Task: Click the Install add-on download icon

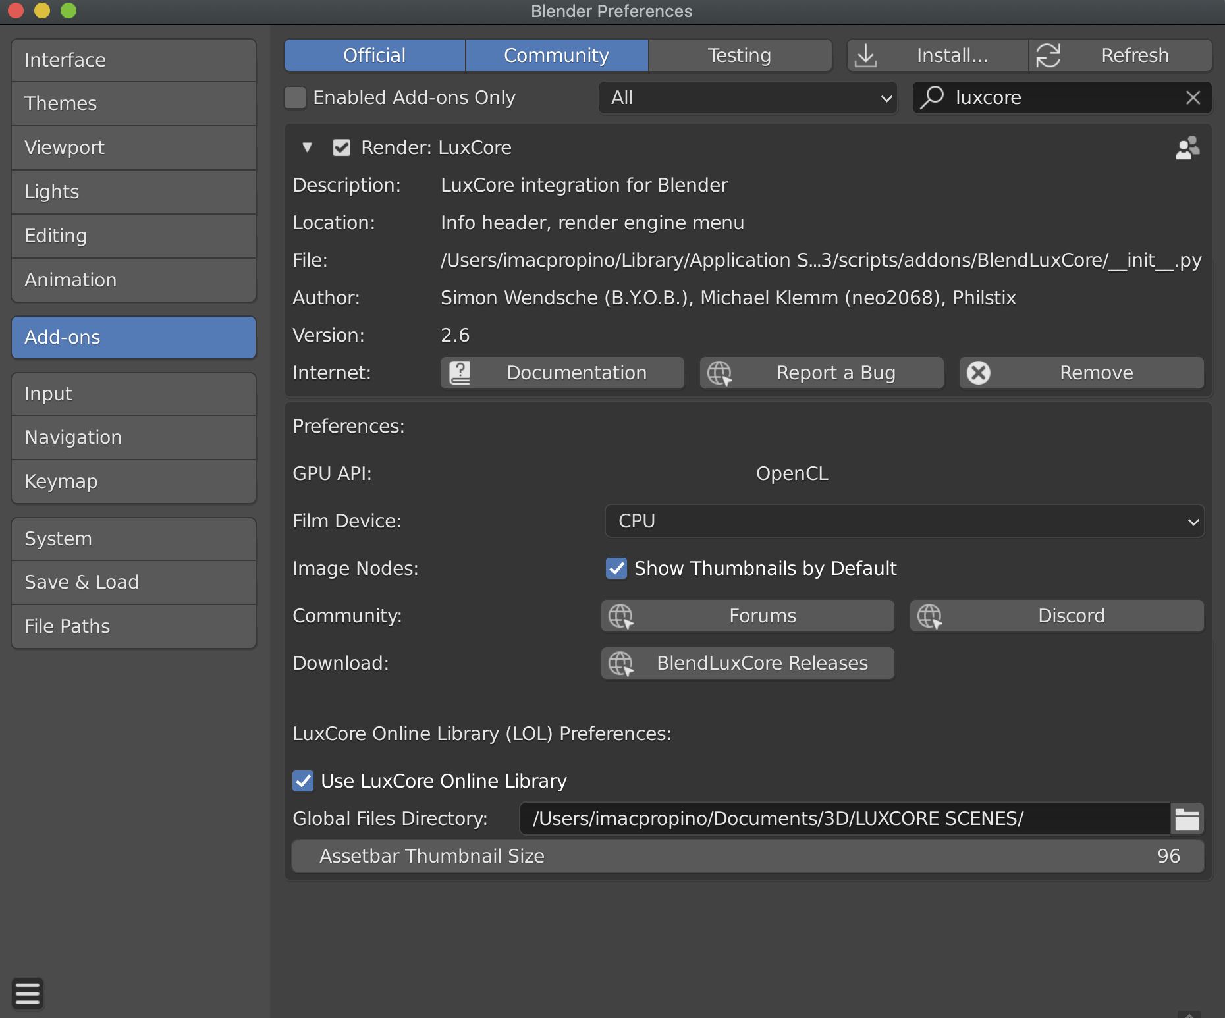Action: pos(865,56)
